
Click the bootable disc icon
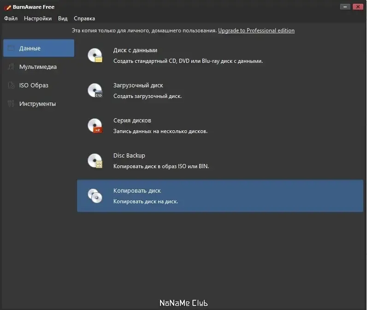(x=95, y=91)
